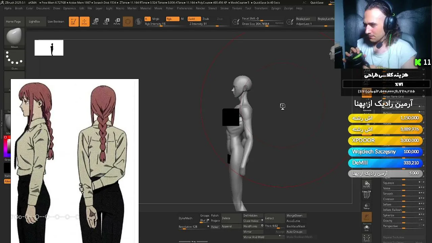Open the Alpha menu
The width and height of the screenshot is (432, 243).
pos(7,8)
